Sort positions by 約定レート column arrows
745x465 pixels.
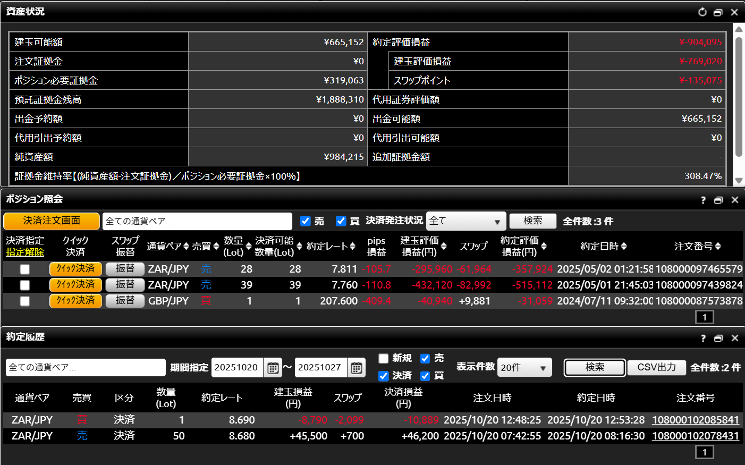click(x=352, y=247)
